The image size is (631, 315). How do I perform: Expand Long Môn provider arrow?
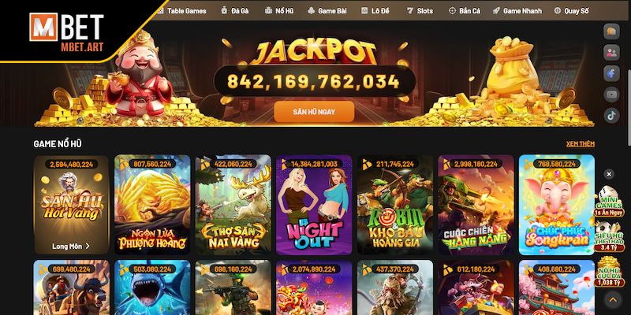[x=88, y=246]
